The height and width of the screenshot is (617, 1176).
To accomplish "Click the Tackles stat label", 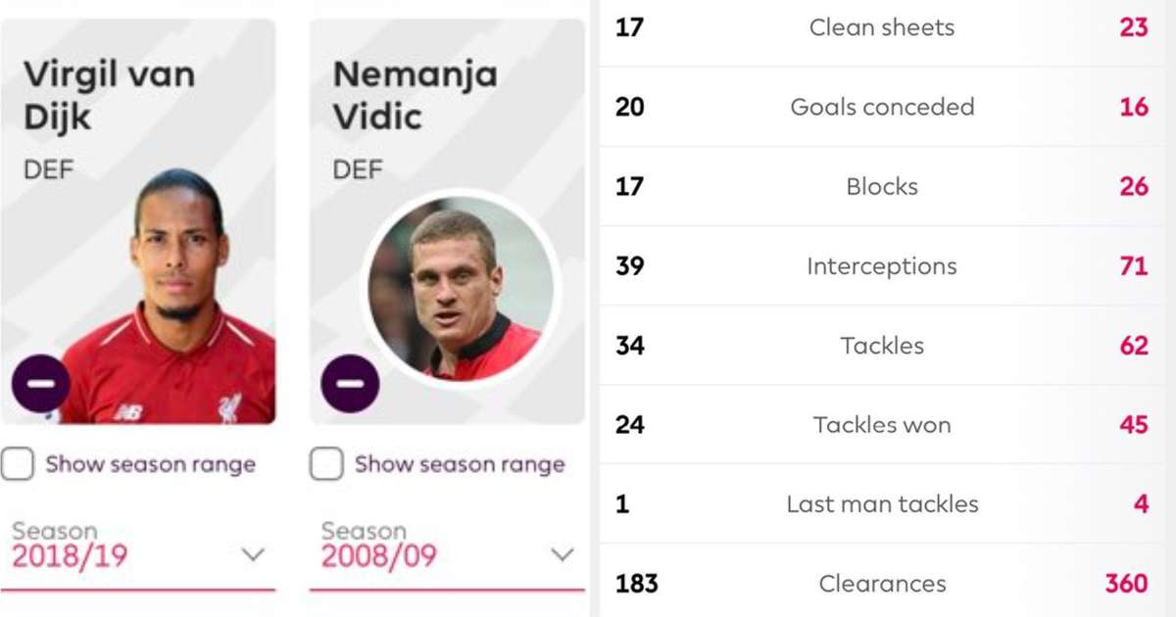I will pyautogui.click(x=882, y=346).
